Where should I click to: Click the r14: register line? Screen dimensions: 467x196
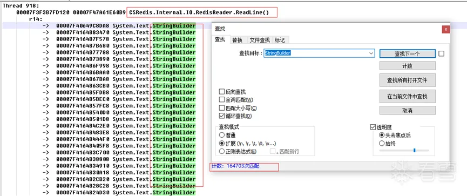[36, 19]
